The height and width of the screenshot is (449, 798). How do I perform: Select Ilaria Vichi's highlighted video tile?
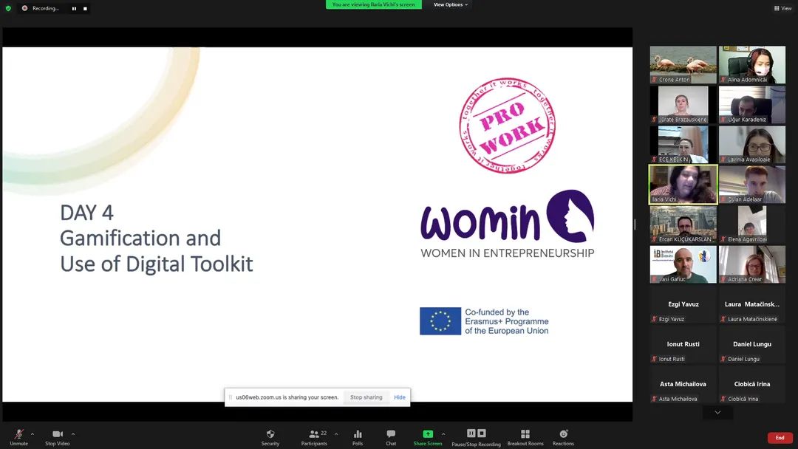[683, 185]
